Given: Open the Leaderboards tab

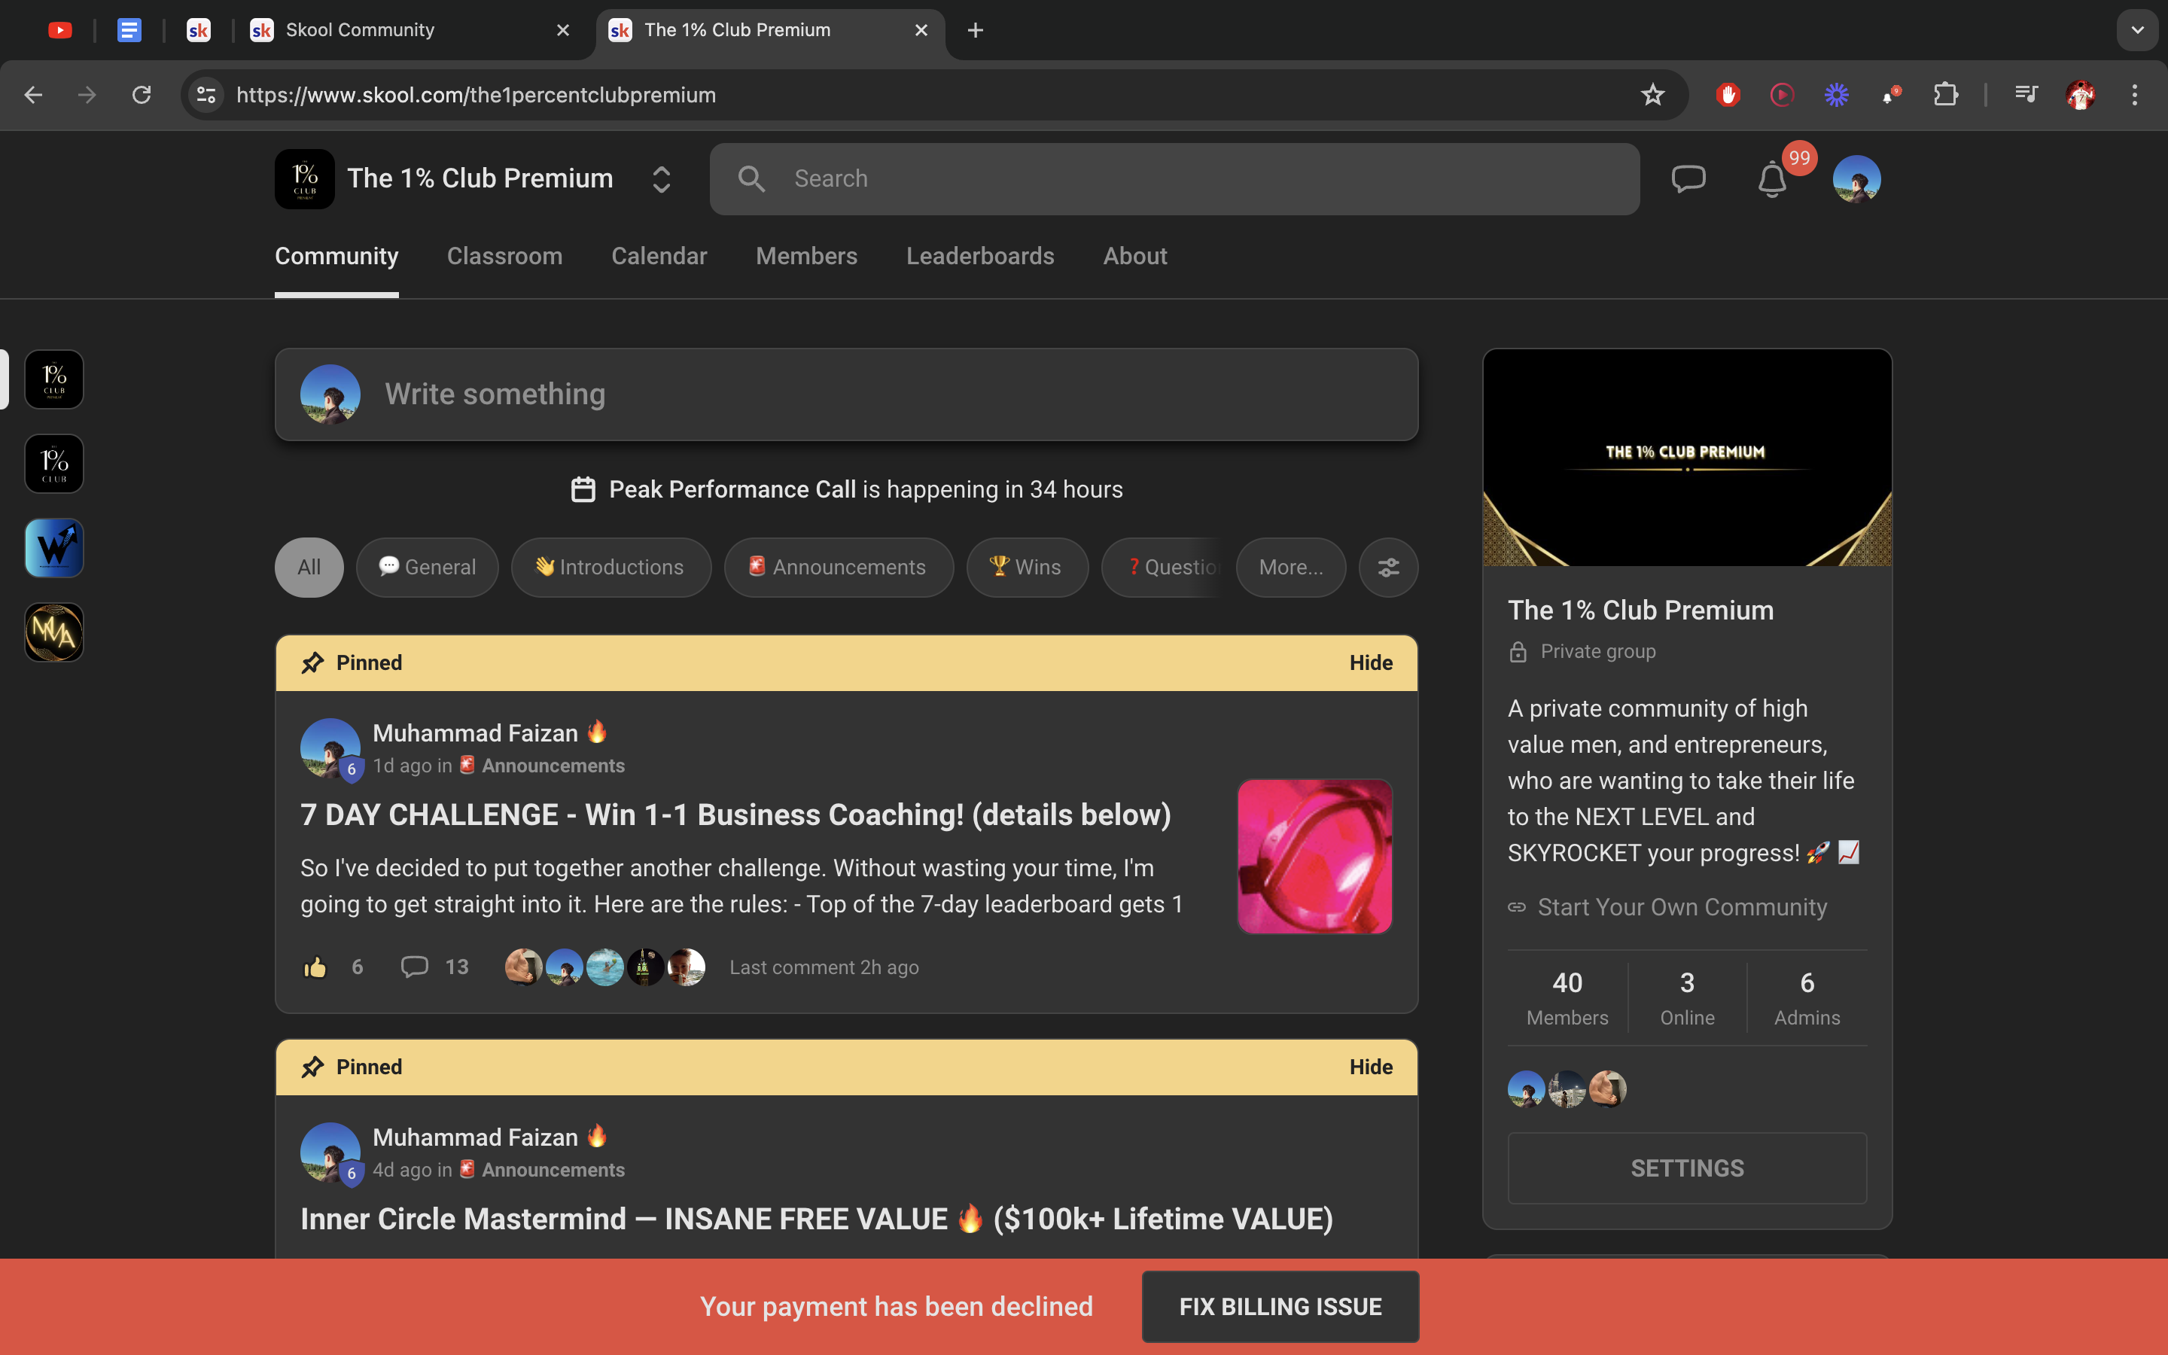Looking at the screenshot, I should coord(980,256).
